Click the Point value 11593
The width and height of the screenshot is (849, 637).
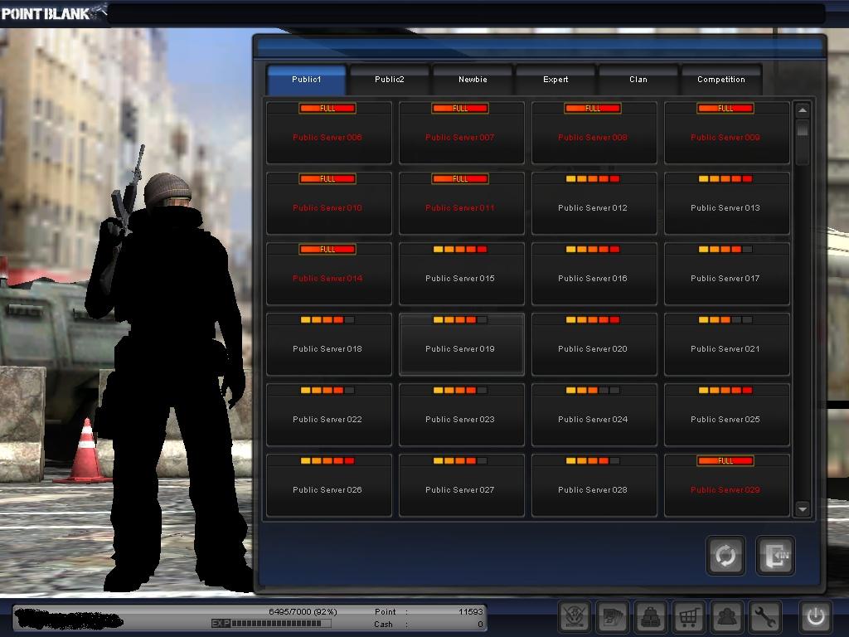[x=470, y=611]
